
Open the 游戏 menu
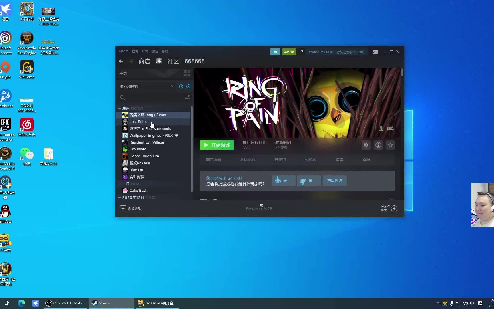(155, 51)
